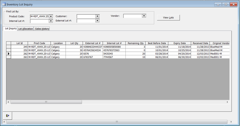Open the Product Code dropdown
The width and height of the screenshot is (240, 126).
tap(51, 16)
